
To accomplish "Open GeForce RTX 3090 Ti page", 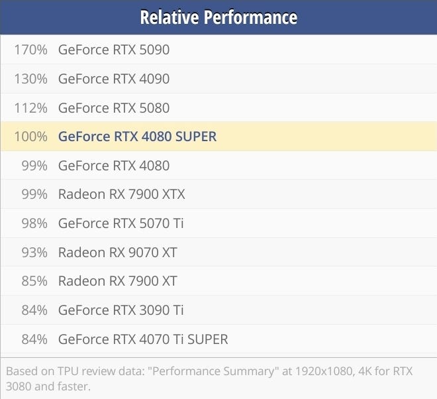I will [121, 310].
